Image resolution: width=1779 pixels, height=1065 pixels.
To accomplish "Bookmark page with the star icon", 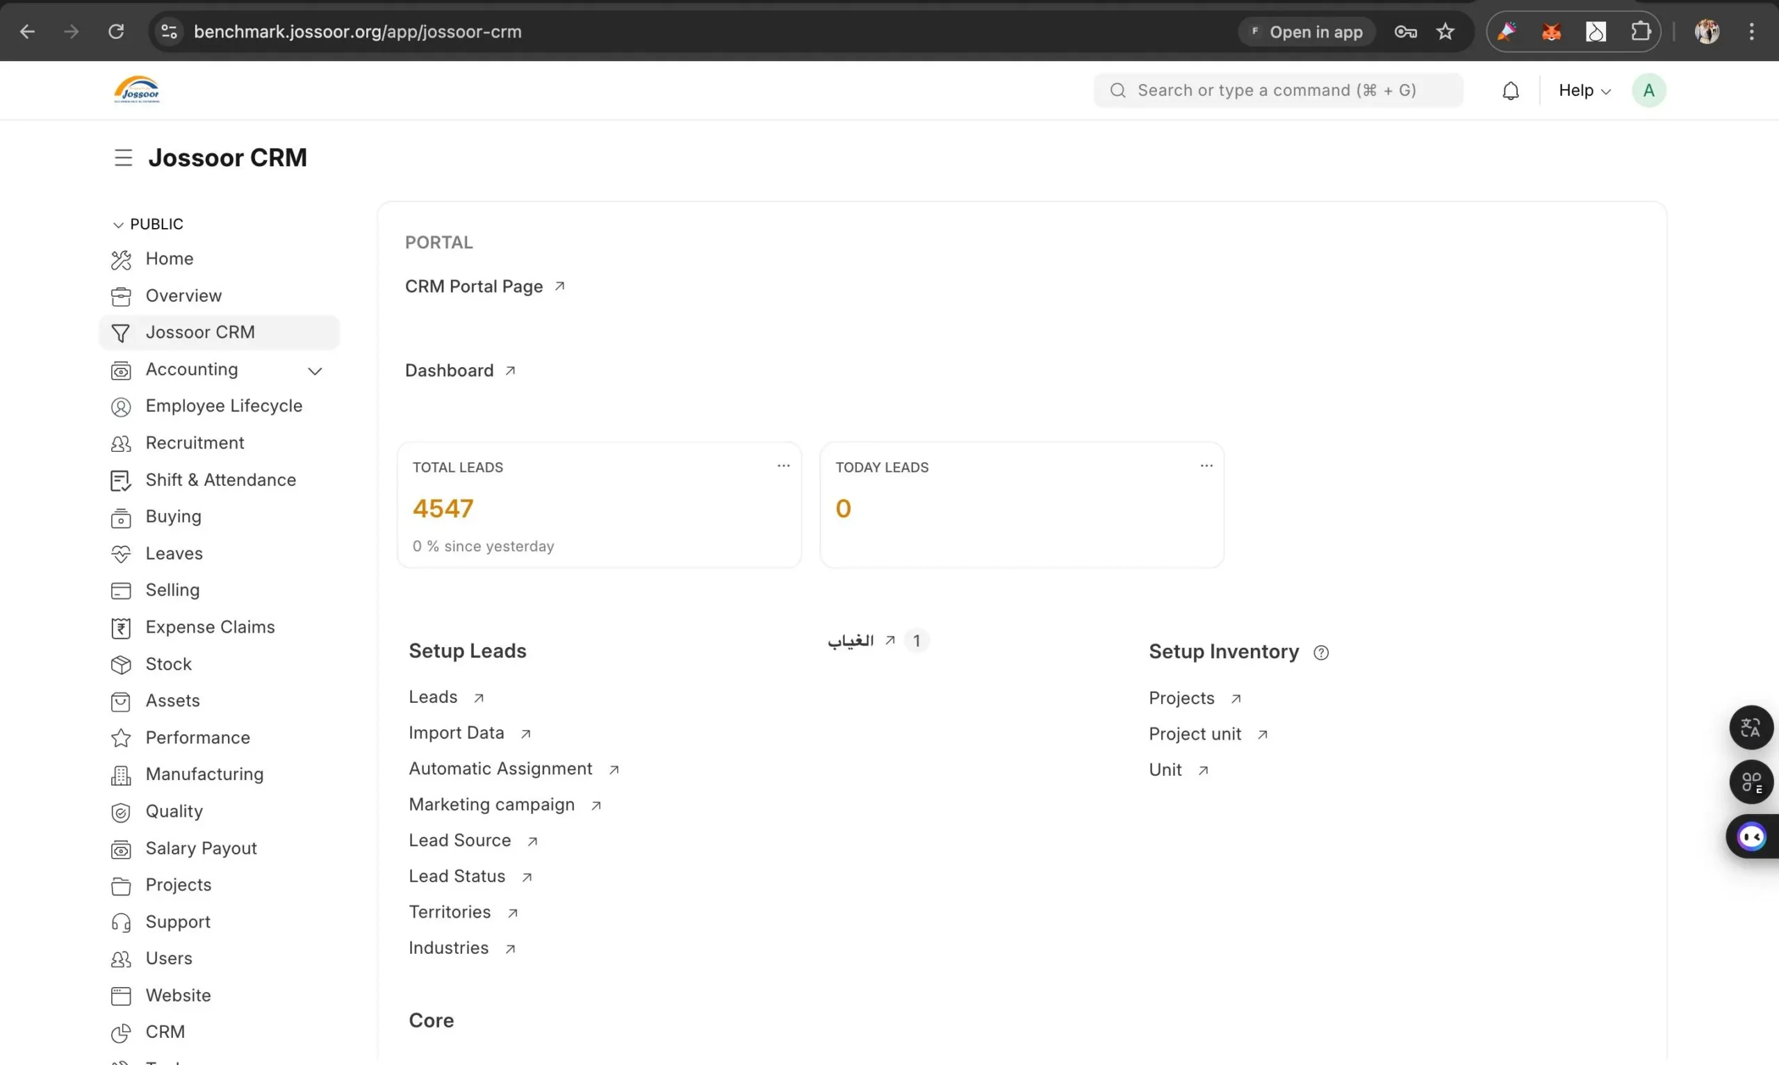I will (1445, 31).
